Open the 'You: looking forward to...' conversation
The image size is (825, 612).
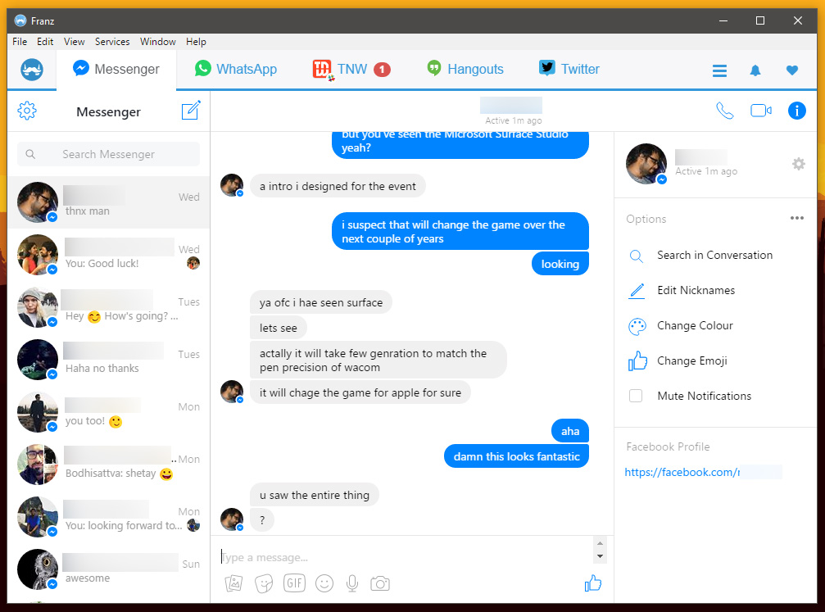[108, 517]
